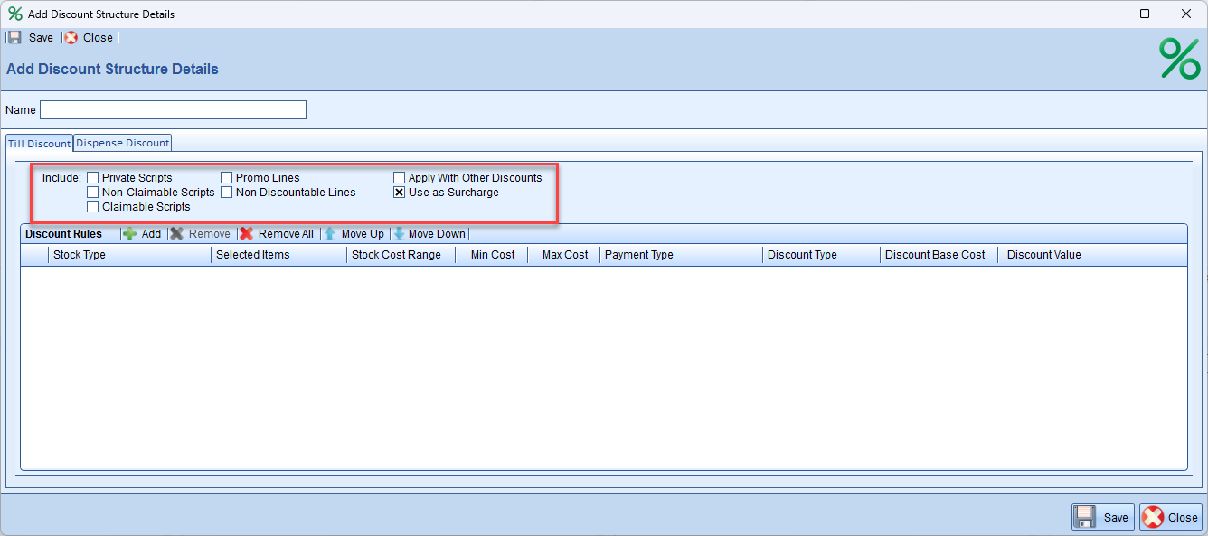Select the Till Discount tab
Viewport: 1208px width, 536px height.
[x=39, y=144]
